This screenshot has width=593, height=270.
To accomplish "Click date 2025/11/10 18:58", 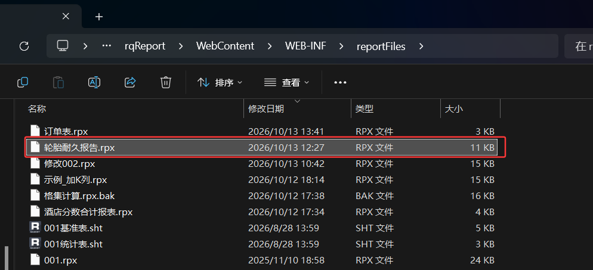I will click(x=286, y=260).
